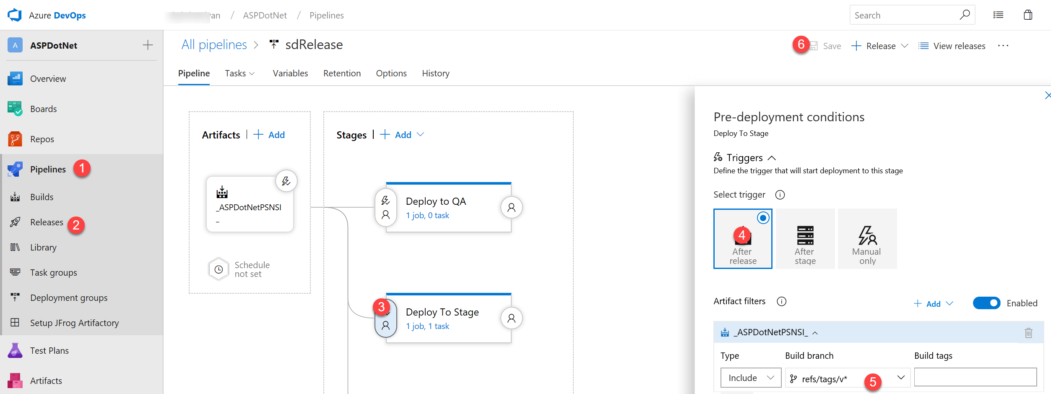Click the ASPDotNet project name in sidebar
Screen dimensions: 1051x394
(x=54, y=45)
